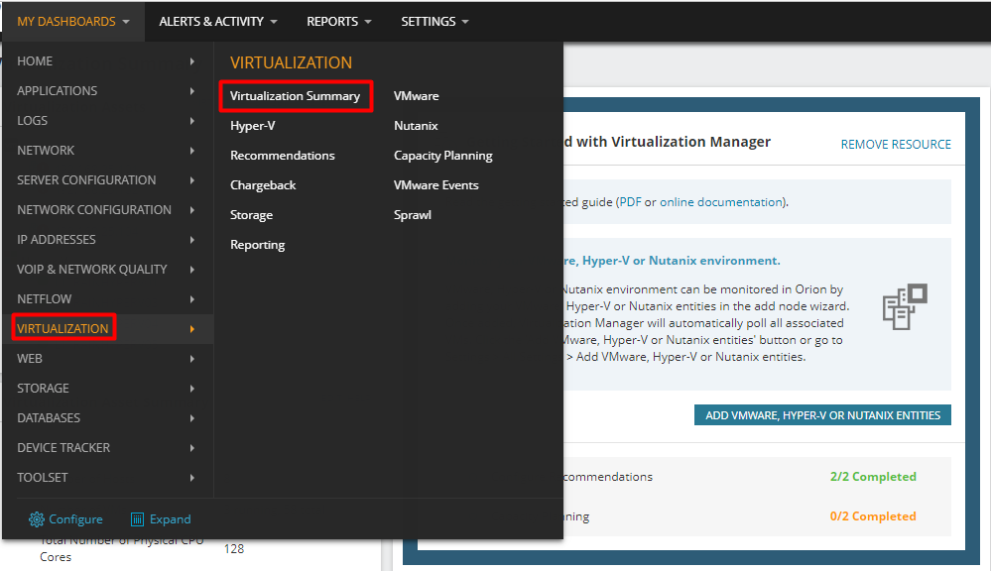Select the Virtualization menu item

(62, 328)
